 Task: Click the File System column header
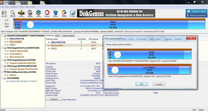click(x=93, y=39)
